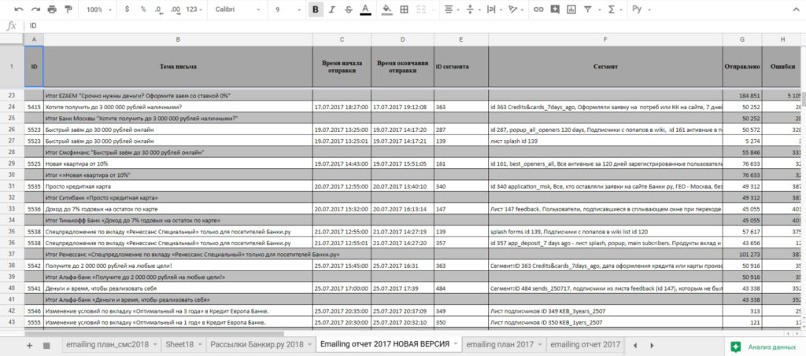Click the Filter funnel icon

pos(587,9)
